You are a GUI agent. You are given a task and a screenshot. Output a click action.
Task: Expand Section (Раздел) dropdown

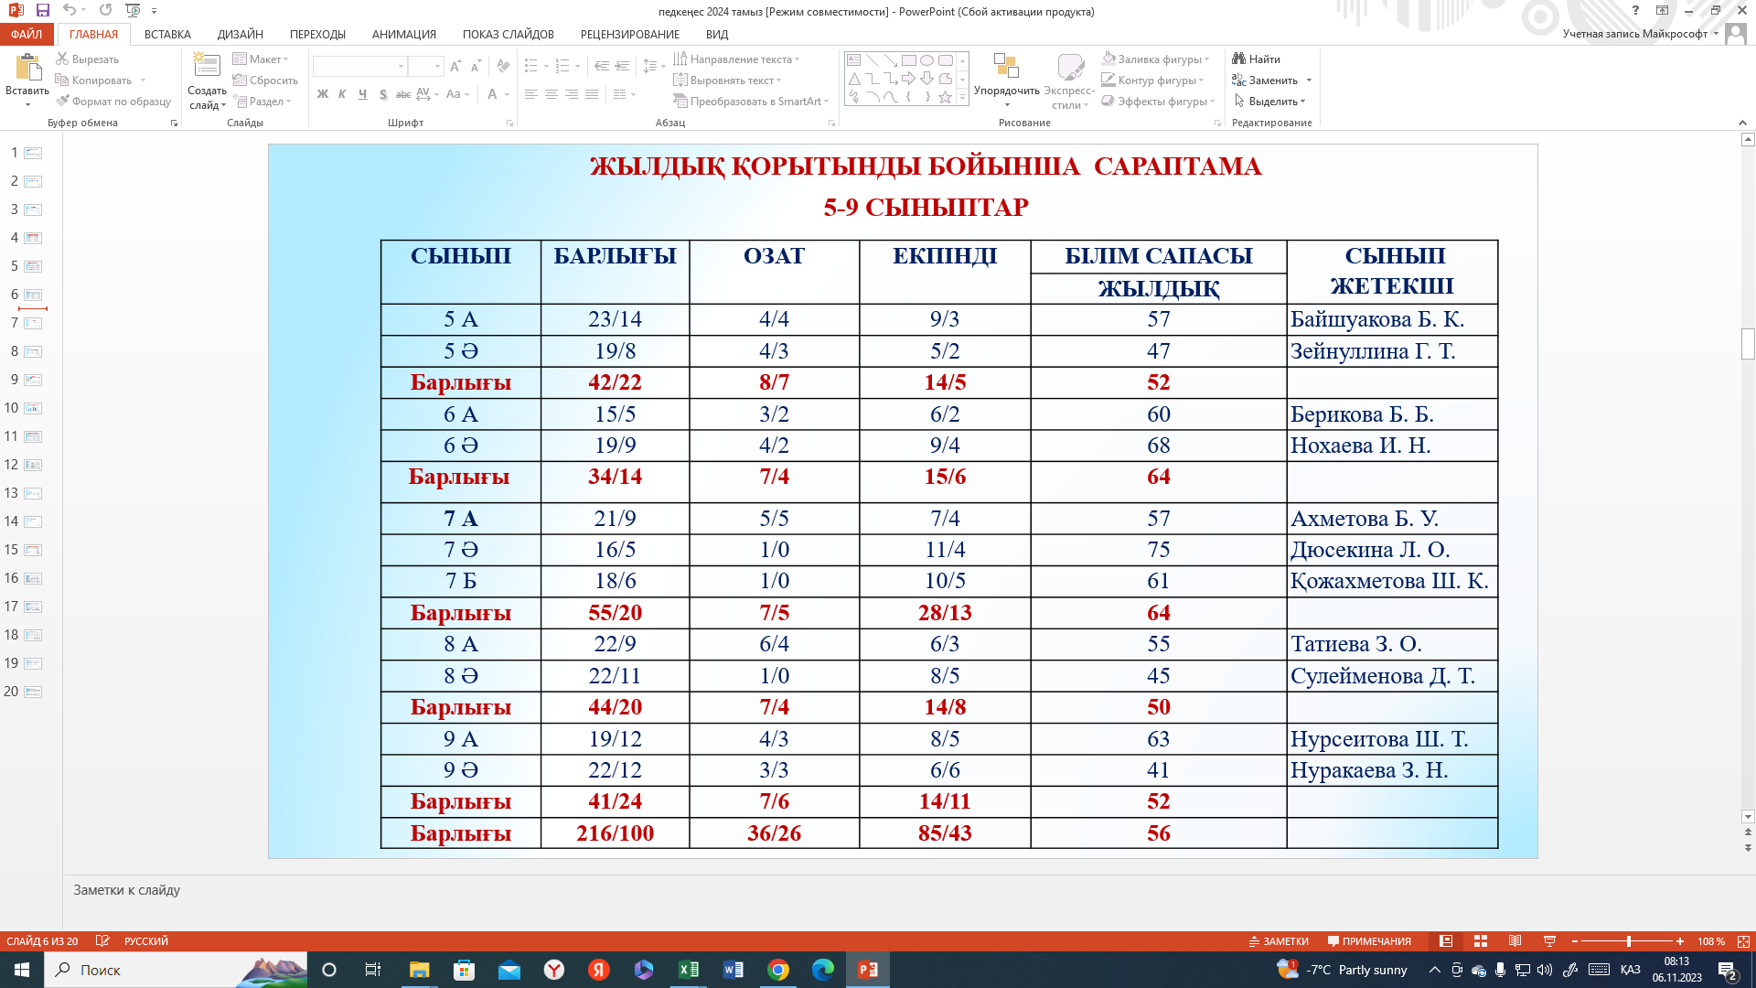[x=262, y=102]
